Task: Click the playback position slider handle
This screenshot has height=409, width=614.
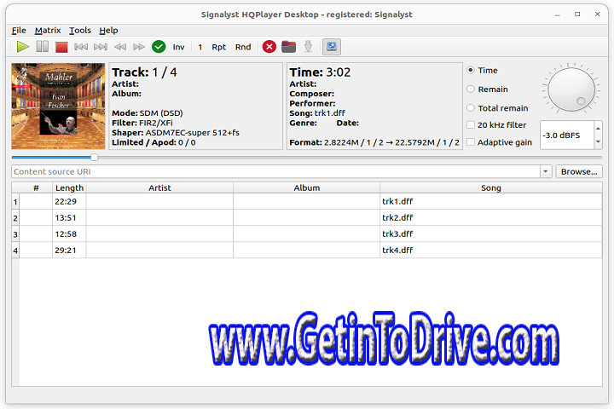Action: (95, 158)
